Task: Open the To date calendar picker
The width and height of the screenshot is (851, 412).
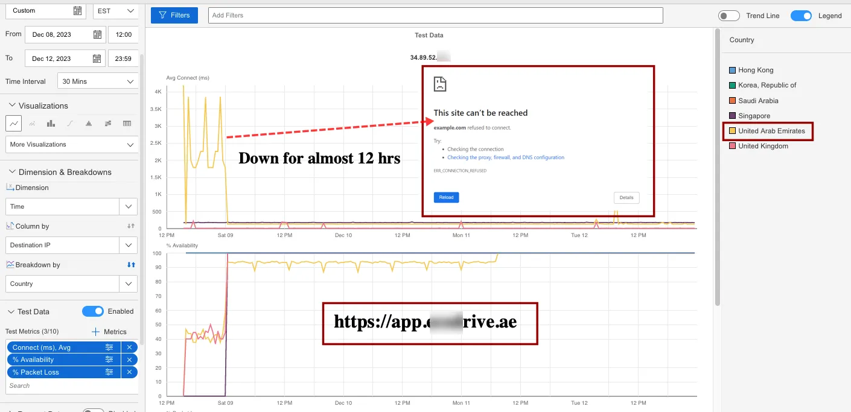Action: point(97,59)
